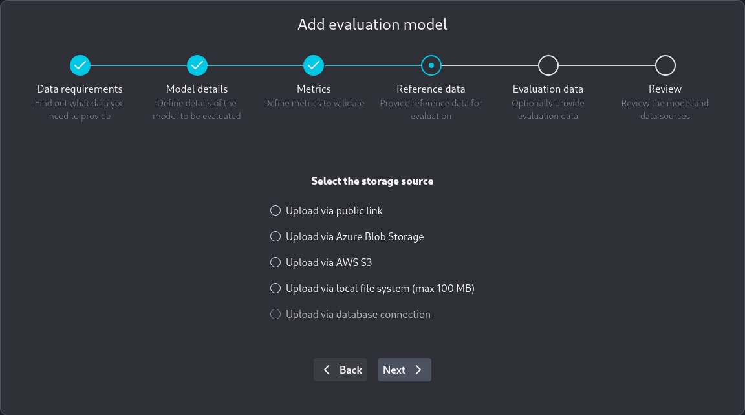Click the "Review" step label text

[665, 89]
